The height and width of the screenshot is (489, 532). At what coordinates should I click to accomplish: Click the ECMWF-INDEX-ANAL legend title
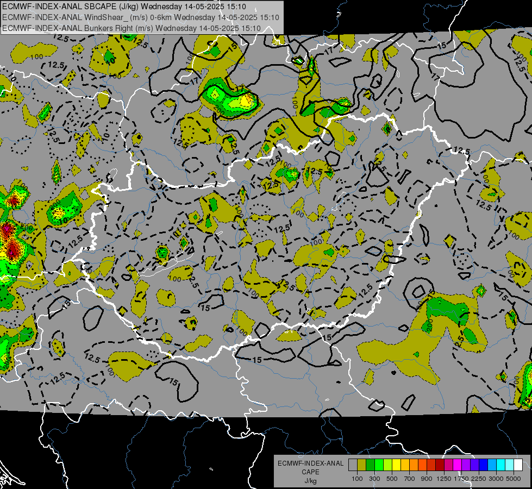311,463
